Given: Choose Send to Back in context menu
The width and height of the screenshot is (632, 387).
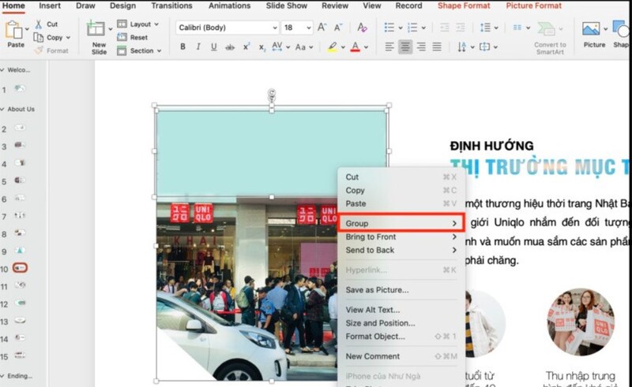Looking at the screenshot, I should pos(401,250).
